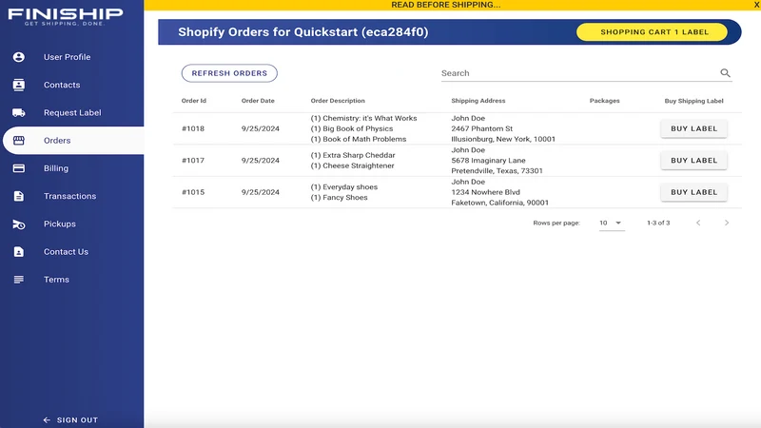Open User Profile menu item

click(x=73, y=57)
